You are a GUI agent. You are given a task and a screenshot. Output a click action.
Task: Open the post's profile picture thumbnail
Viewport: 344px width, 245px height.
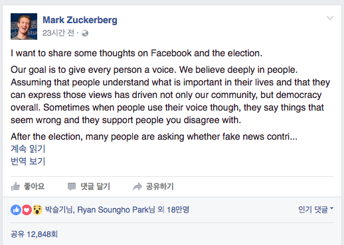pos(24,26)
